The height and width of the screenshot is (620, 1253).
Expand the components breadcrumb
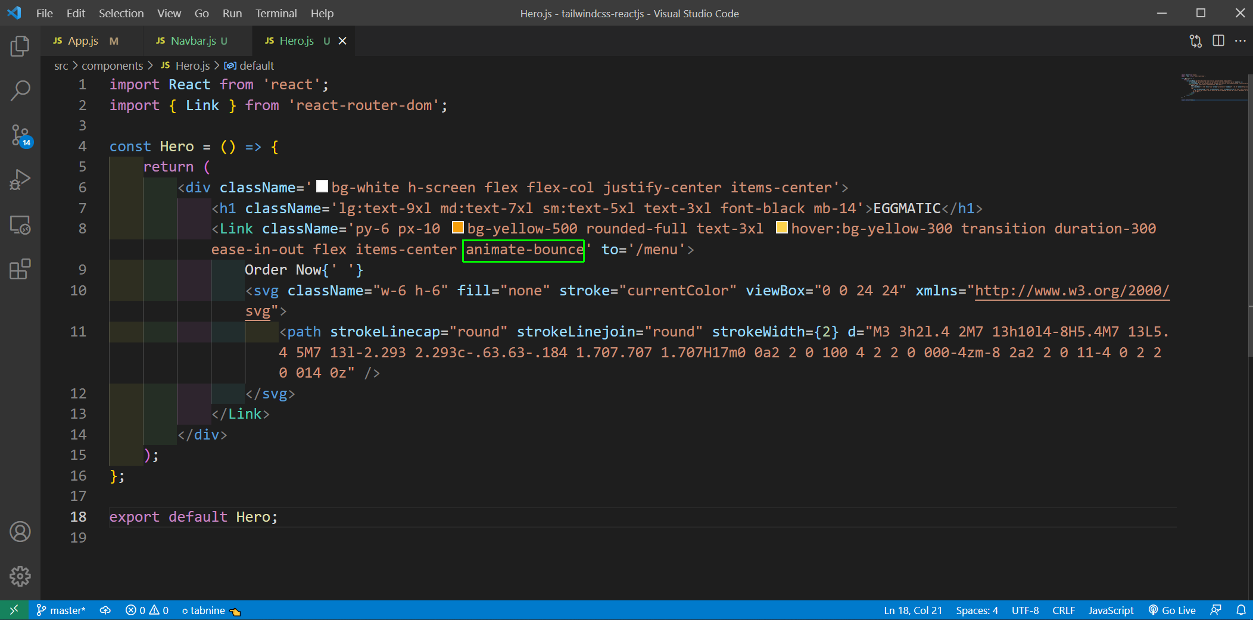point(112,66)
